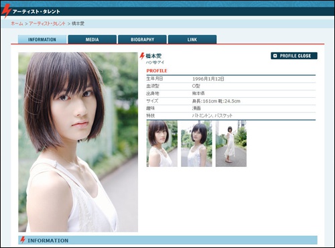Click the アーティスト・タレント header title

point(36,11)
